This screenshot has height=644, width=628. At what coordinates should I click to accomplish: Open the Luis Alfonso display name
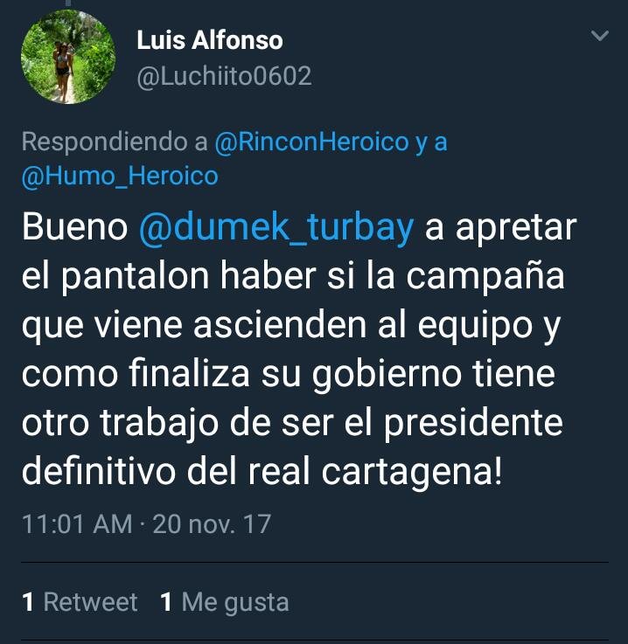(210, 40)
